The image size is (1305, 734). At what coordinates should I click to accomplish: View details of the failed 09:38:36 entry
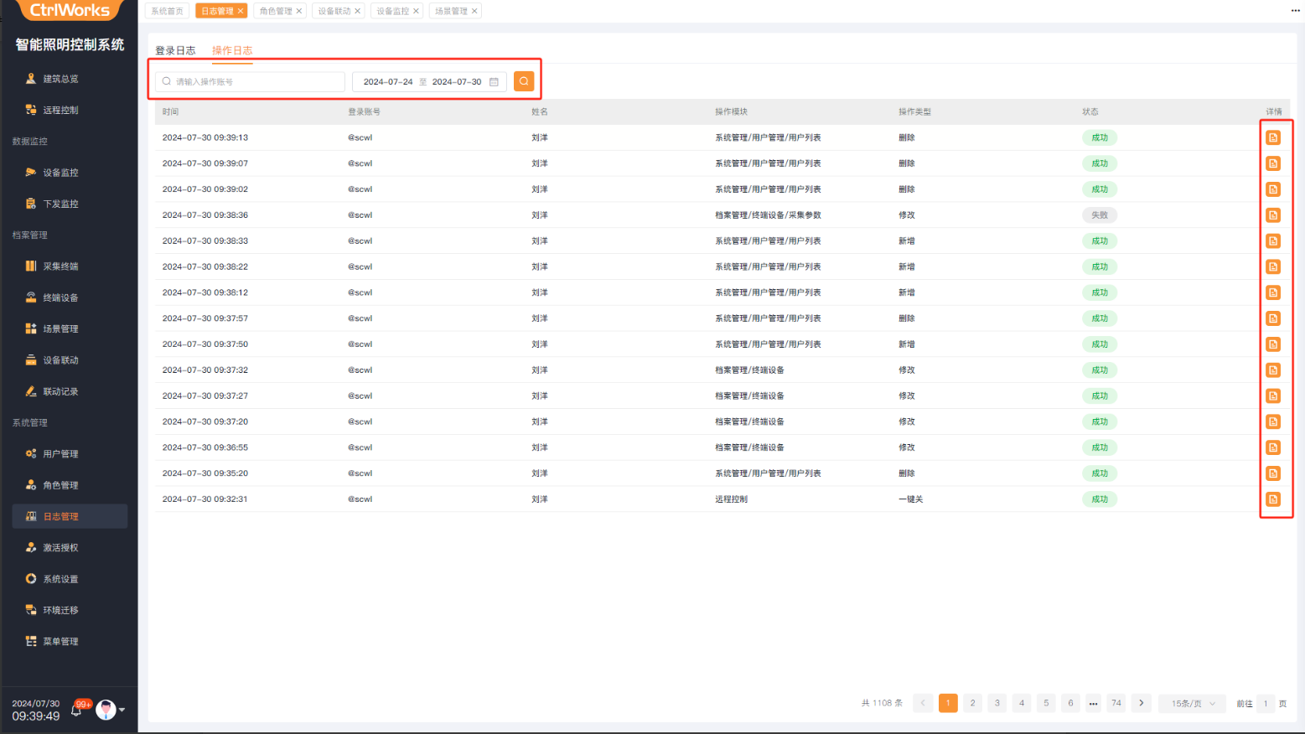(1272, 215)
